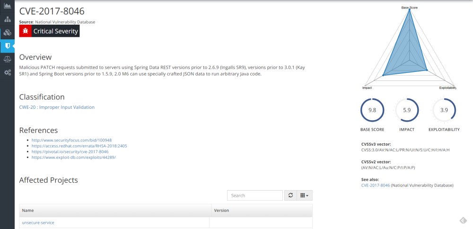This screenshot has width=473, height=229.
Task: Click the CVSSv3 vector string
Action: click(405, 150)
